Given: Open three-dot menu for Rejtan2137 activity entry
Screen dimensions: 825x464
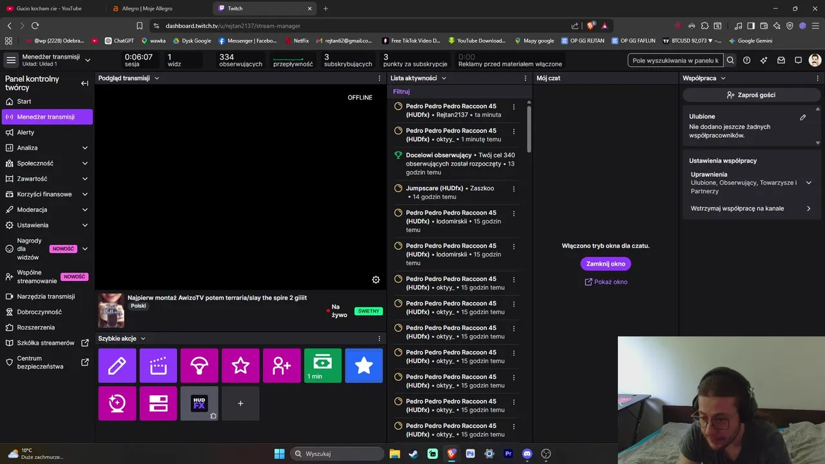Looking at the screenshot, I should pos(514,107).
